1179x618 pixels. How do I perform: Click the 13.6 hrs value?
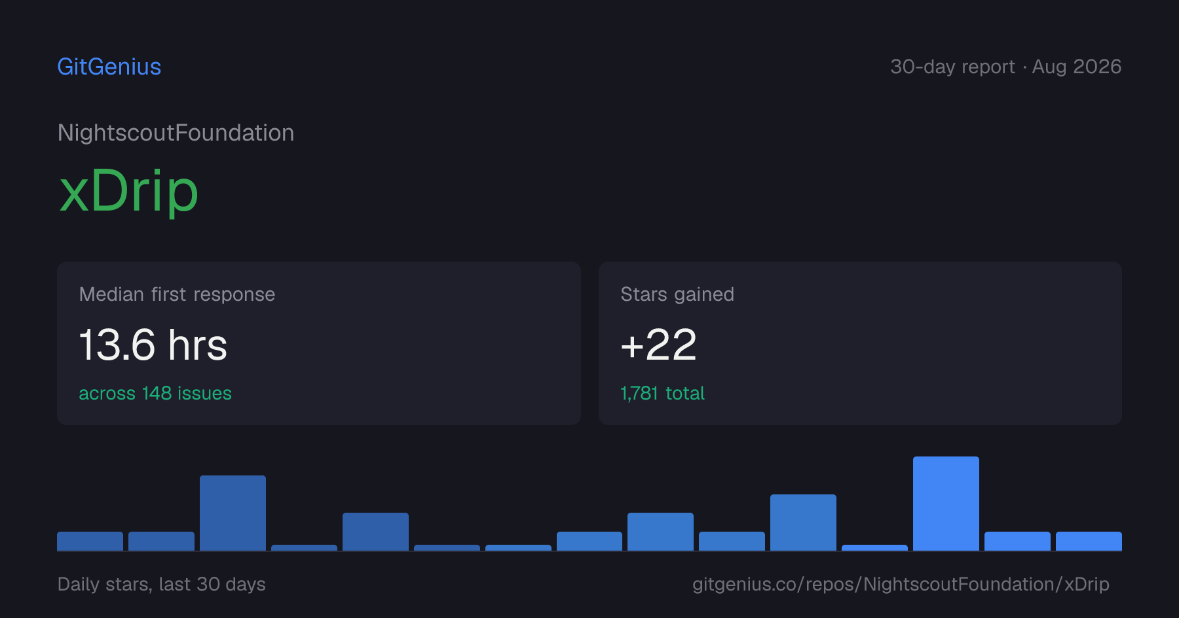pos(153,345)
